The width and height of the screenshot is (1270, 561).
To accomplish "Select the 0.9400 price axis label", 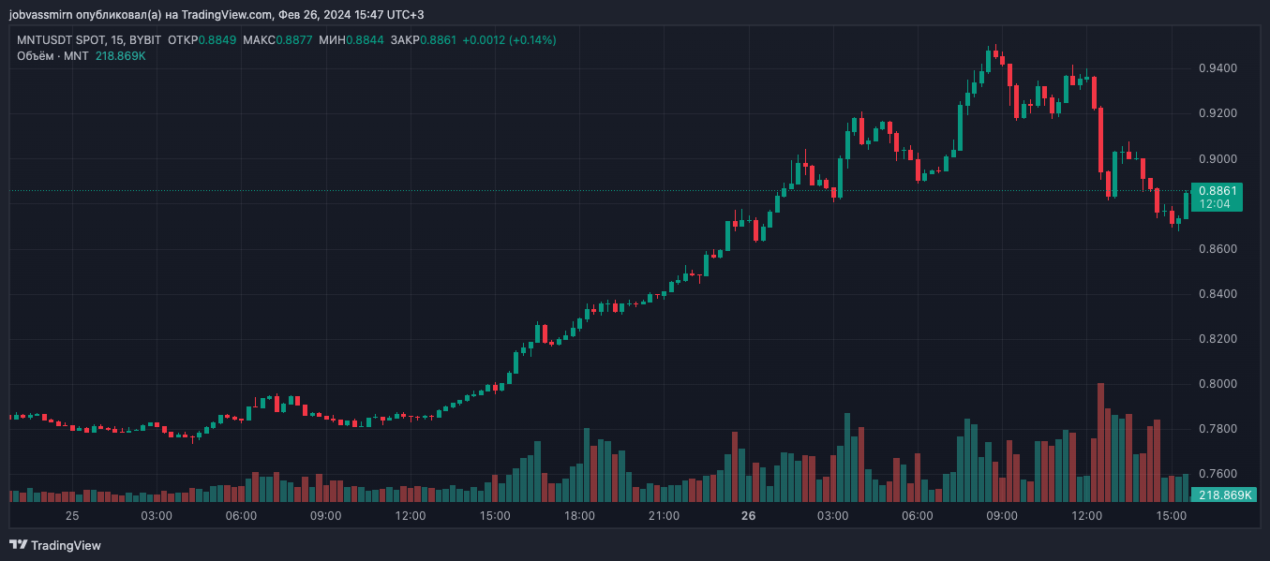I will [x=1217, y=68].
